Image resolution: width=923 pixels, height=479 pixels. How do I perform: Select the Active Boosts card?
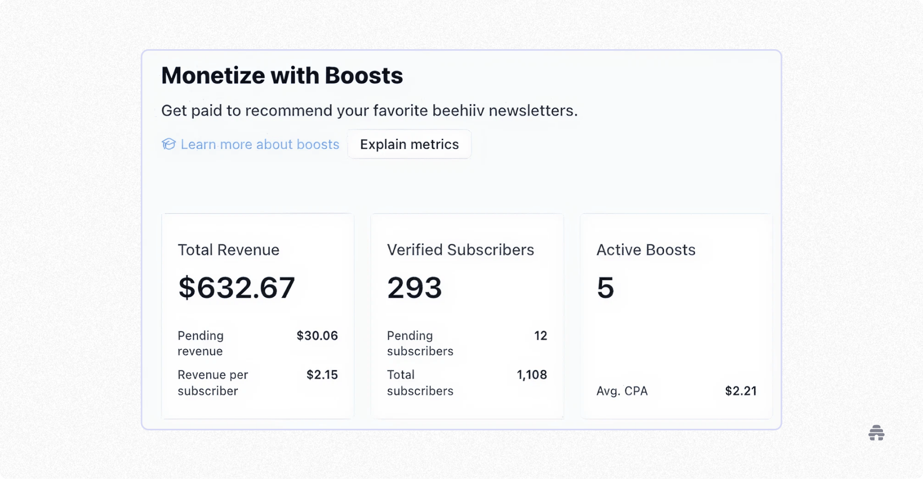[x=676, y=315]
